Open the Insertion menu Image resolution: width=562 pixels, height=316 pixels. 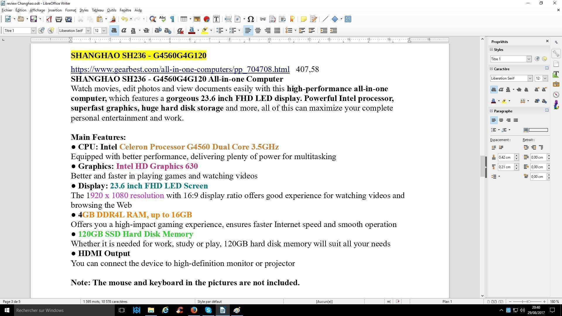pyautogui.click(x=55, y=10)
